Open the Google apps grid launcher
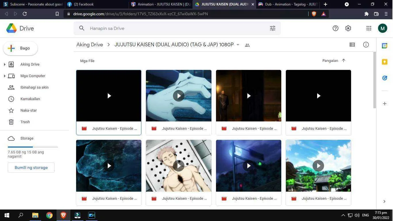393x221 pixels. pos(369,28)
